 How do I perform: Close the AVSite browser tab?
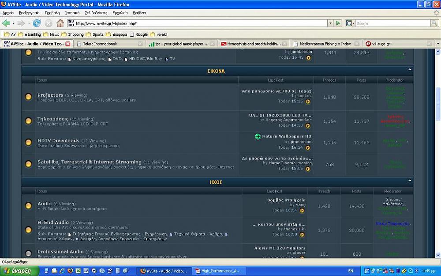tap(68, 44)
